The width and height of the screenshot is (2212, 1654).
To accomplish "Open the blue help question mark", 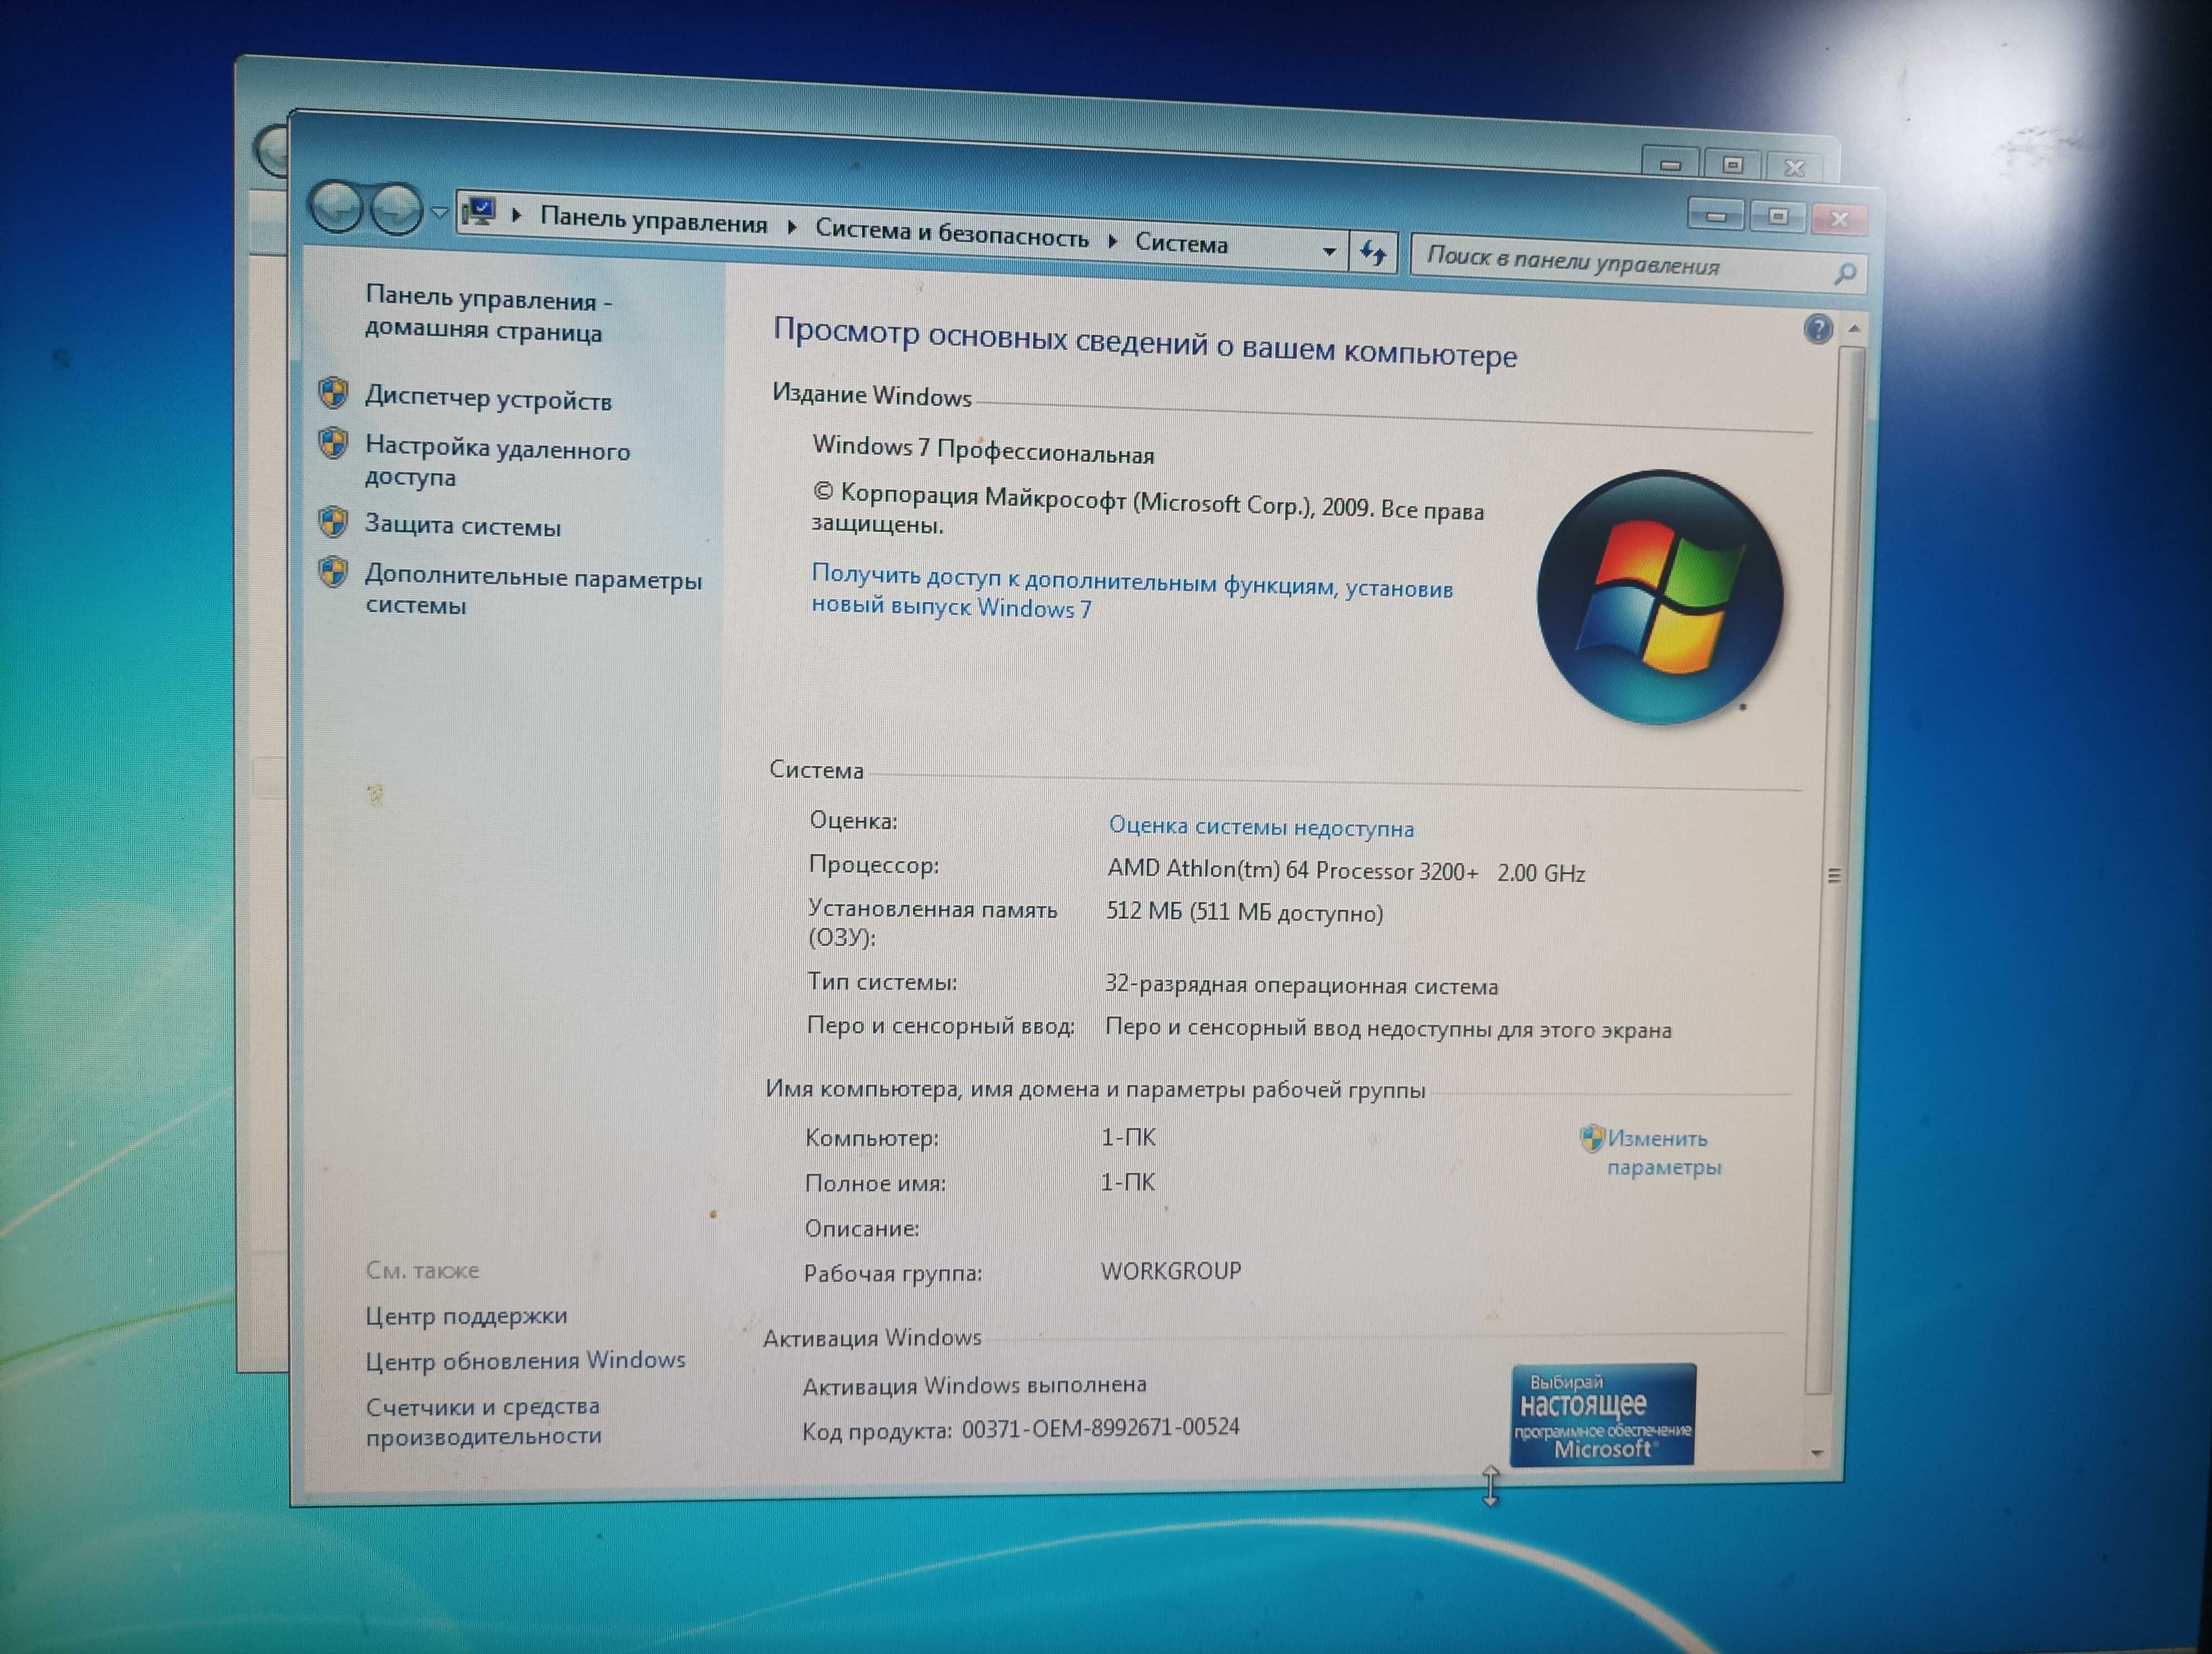I will (1818, 328).
